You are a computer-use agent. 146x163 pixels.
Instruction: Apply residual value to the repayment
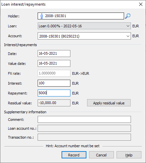[109, 103]
